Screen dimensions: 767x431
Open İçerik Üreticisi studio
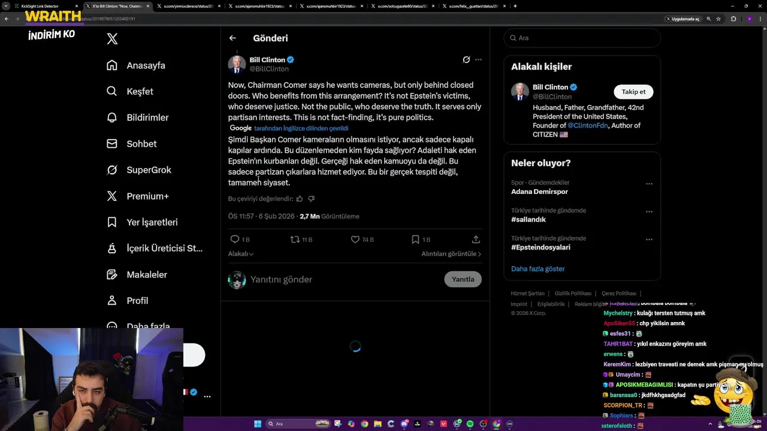tap(155, 248)
